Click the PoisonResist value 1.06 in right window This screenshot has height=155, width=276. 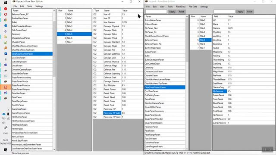tap(251, 95)
